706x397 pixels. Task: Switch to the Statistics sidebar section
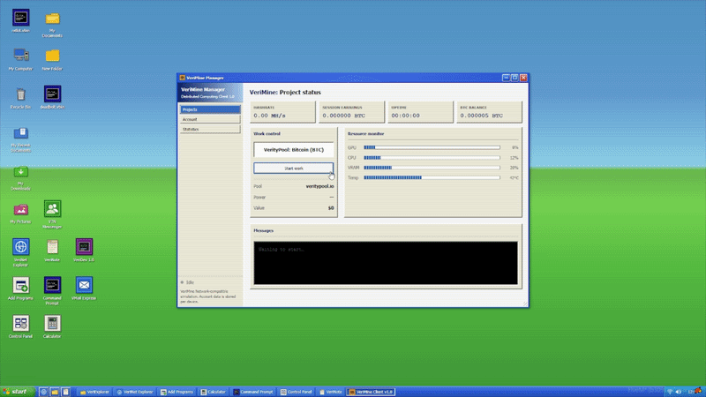point(210,129)
